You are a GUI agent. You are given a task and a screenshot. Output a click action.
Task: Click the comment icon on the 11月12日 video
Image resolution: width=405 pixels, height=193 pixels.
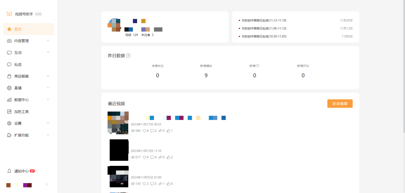click(x=152, y=157)
